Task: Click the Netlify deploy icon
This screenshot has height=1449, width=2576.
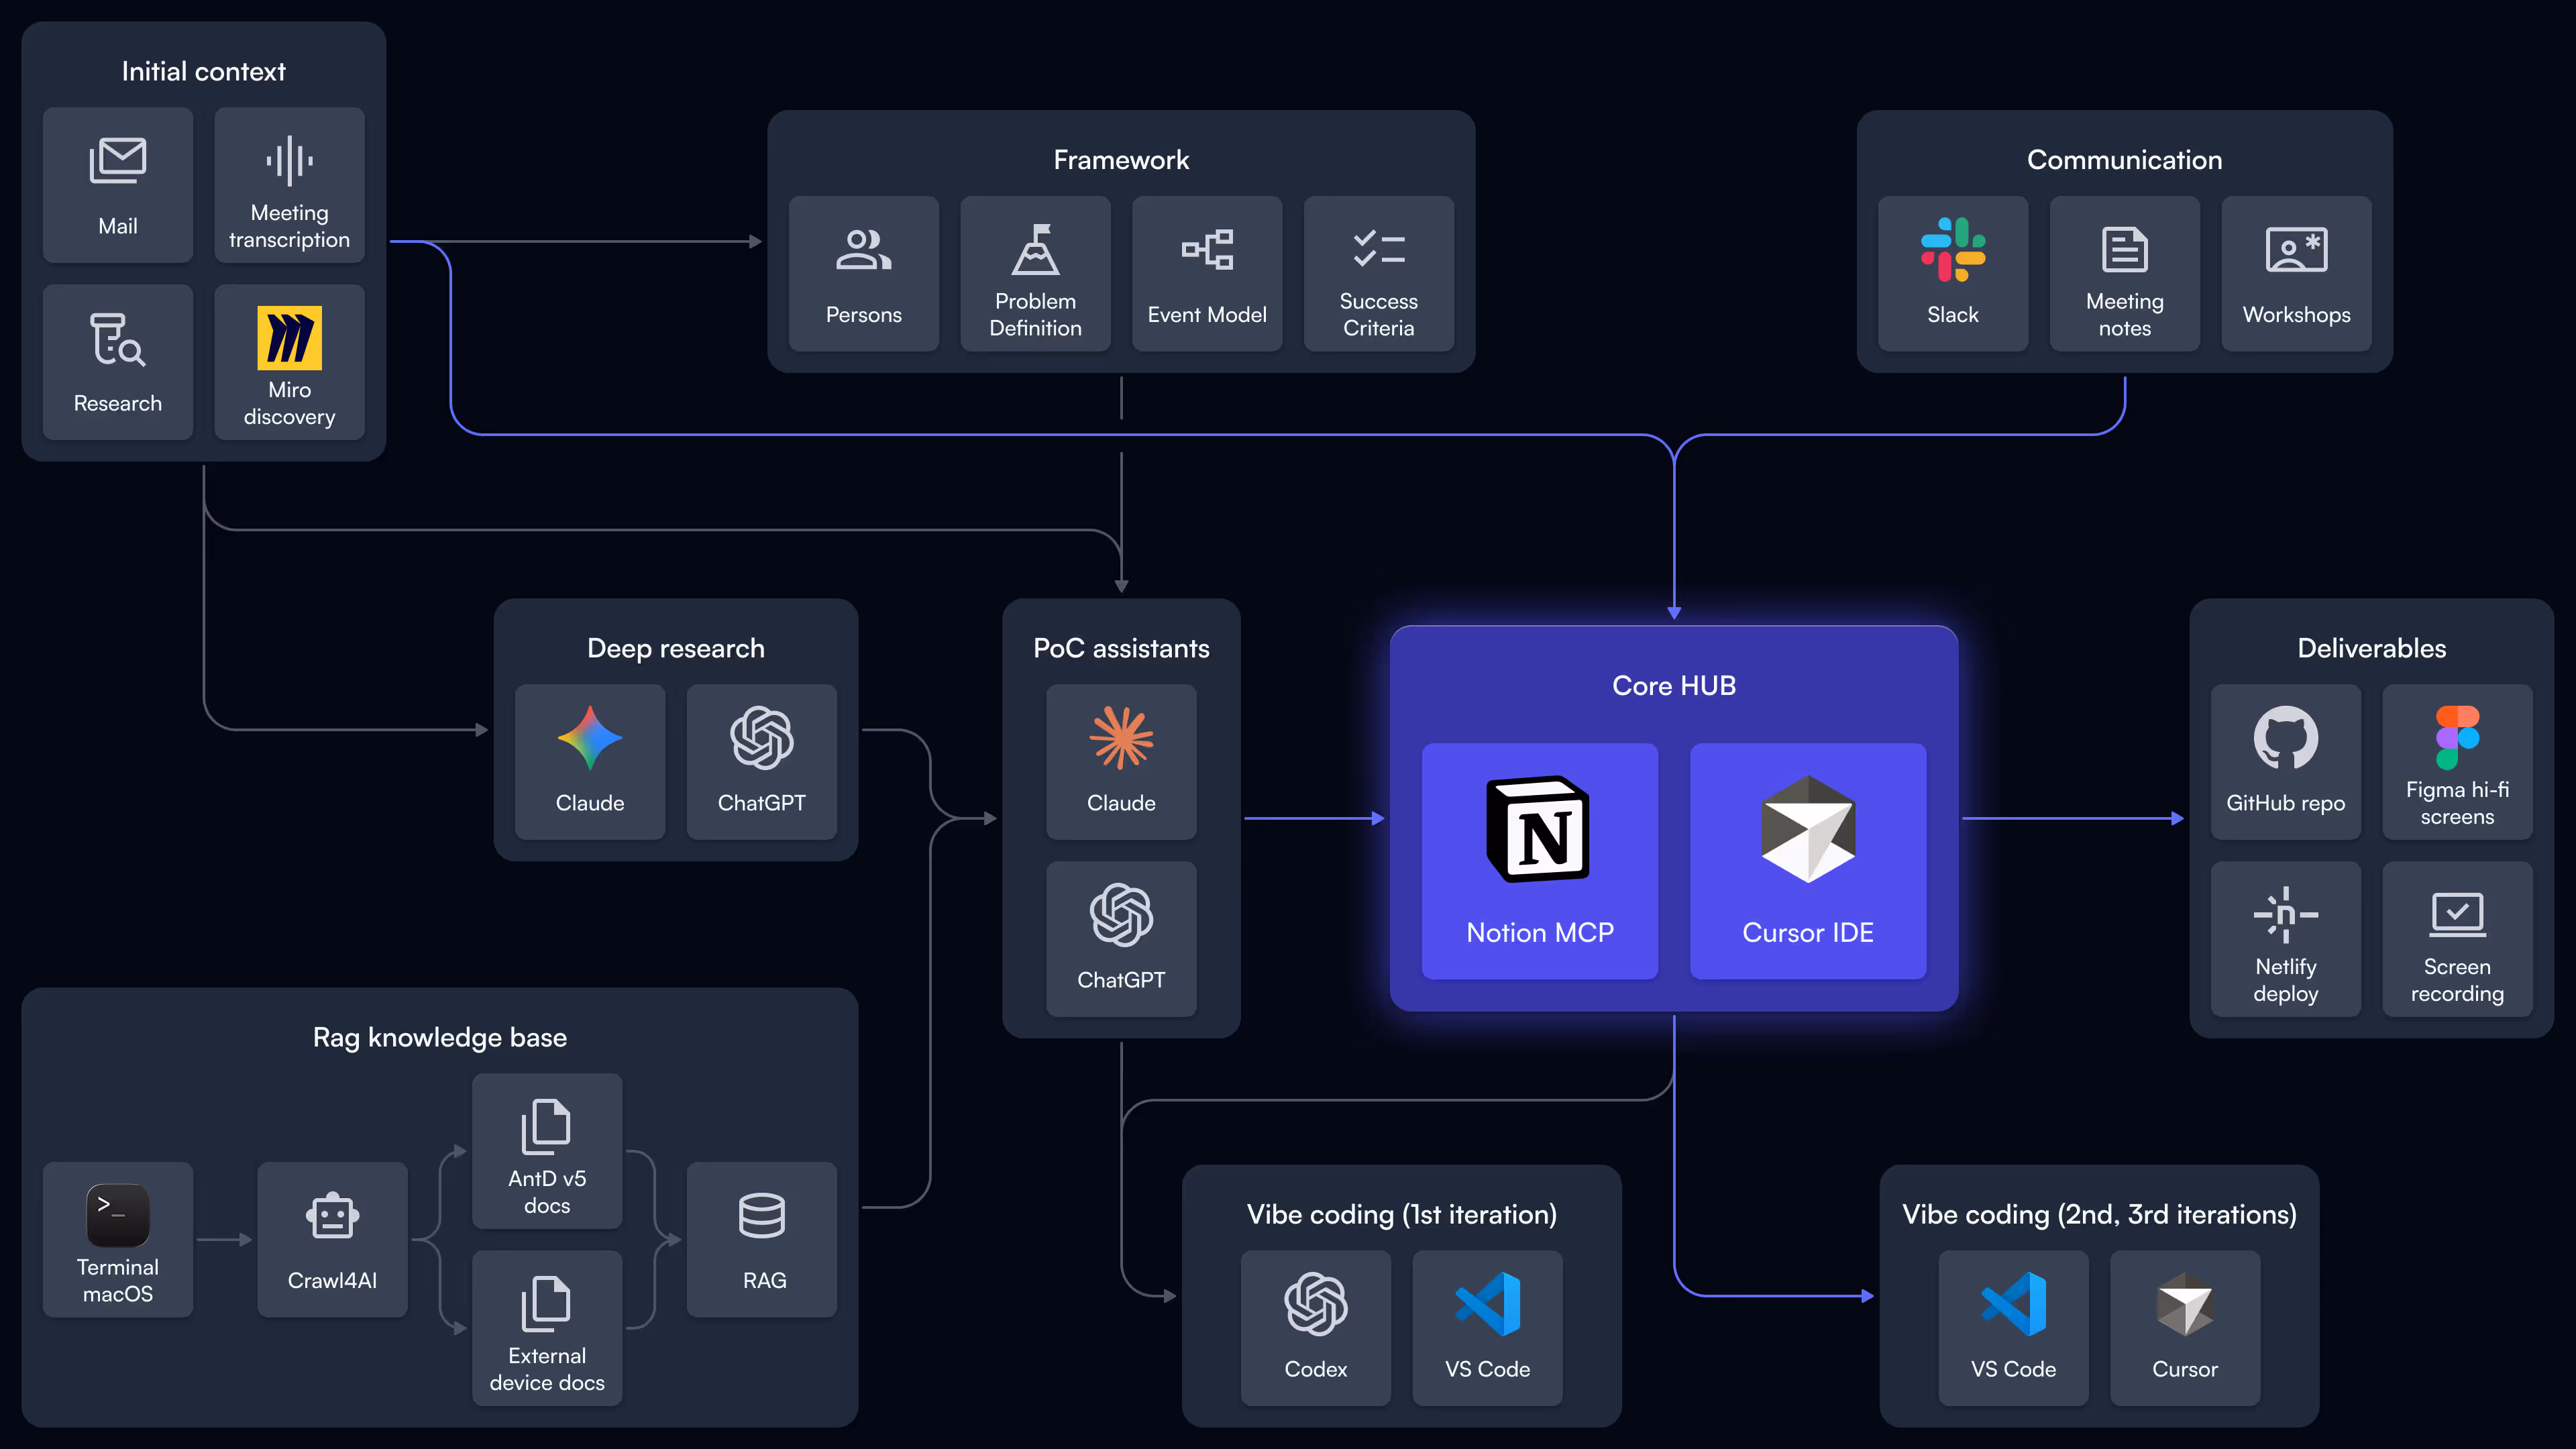Action: tap(2285, 914)
